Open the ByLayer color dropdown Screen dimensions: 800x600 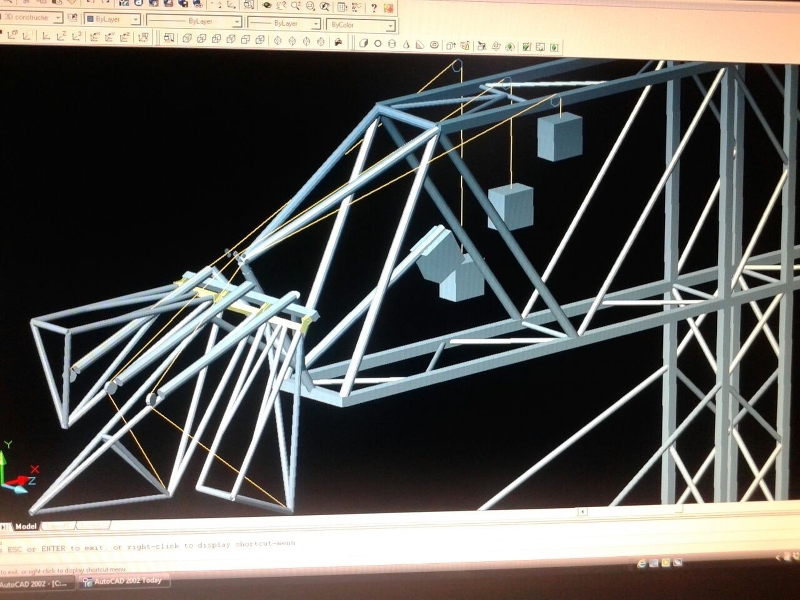[x=135, y=20]
